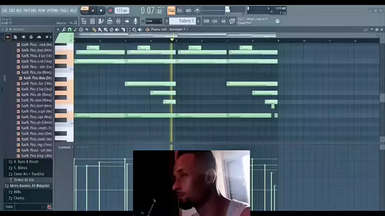This screenshot has height=216, width=385.
Task: Select the browser star favorites tab icon
Action: click(47, 37)
